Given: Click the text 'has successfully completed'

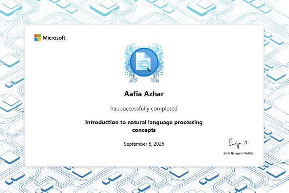Looking at the screenshot, I should (x=144, y=108).
